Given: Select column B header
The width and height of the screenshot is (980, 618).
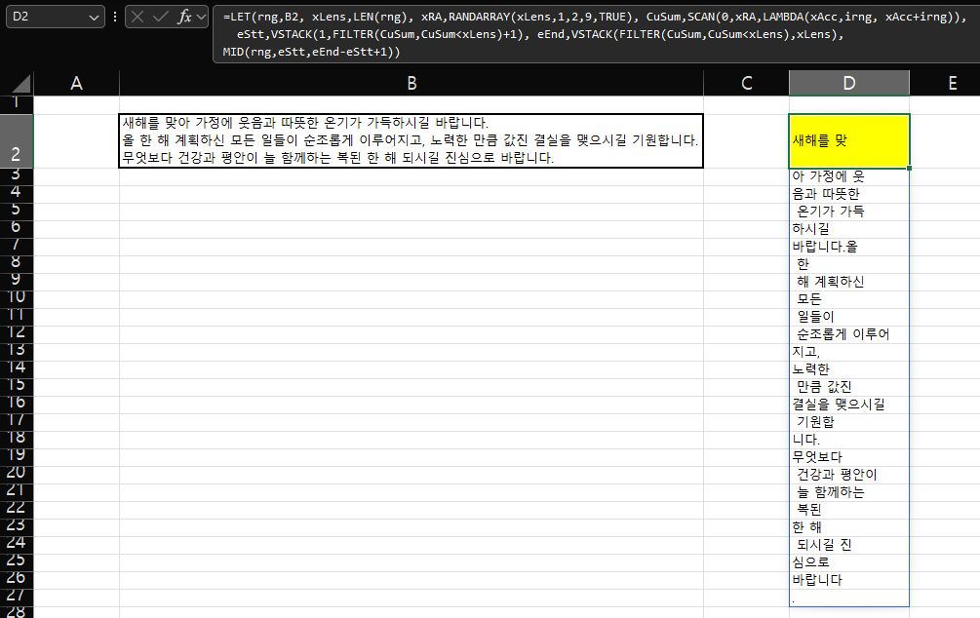Looking at the screenshot, I should click(x=411, y=84).
